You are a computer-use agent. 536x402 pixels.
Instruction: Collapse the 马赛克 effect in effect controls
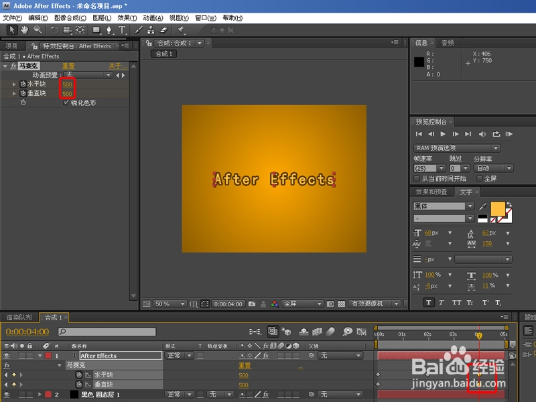5,66
